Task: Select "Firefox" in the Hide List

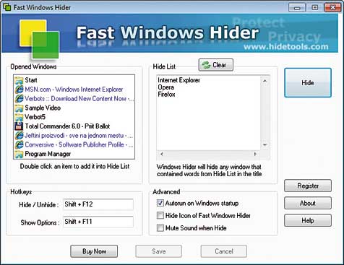Action: 166,95
